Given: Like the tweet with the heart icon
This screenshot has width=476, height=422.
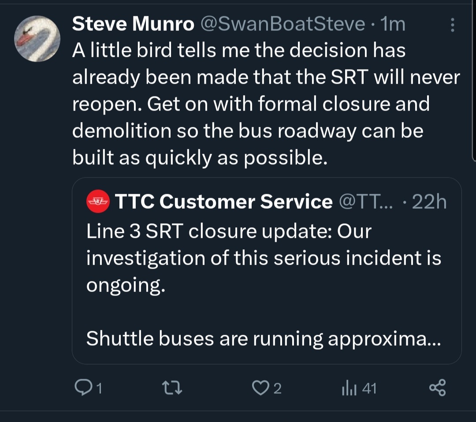Looking at the screenshot, I should pyautogui.click(x=260, y=388).
